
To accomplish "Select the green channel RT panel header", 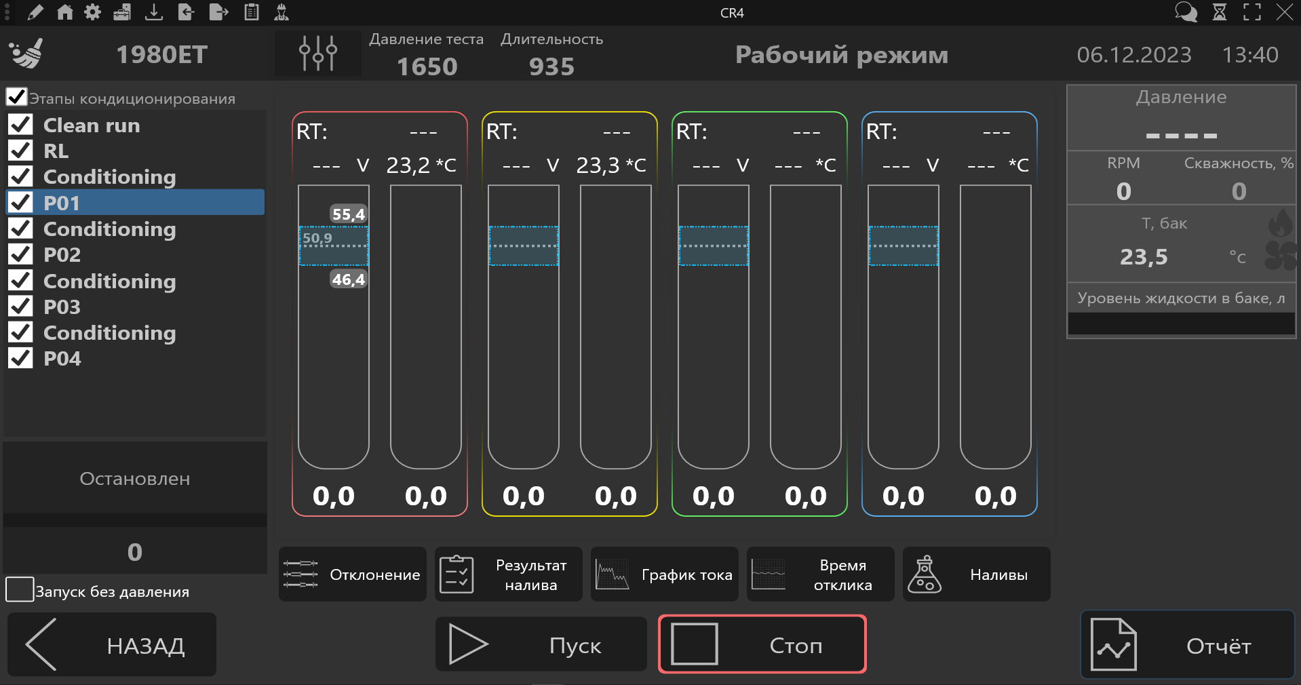I will pos(760,131).
